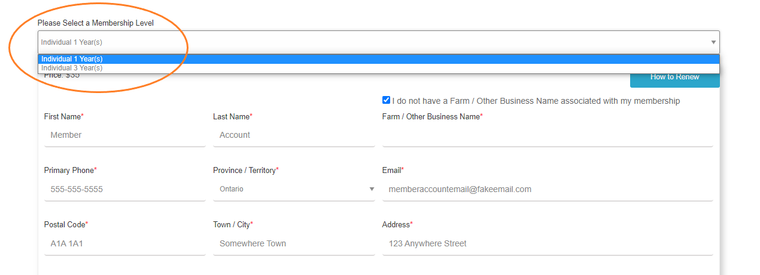760x275 pixels.
Task: Click into the Last Name field
Action: tap(293, 135)
